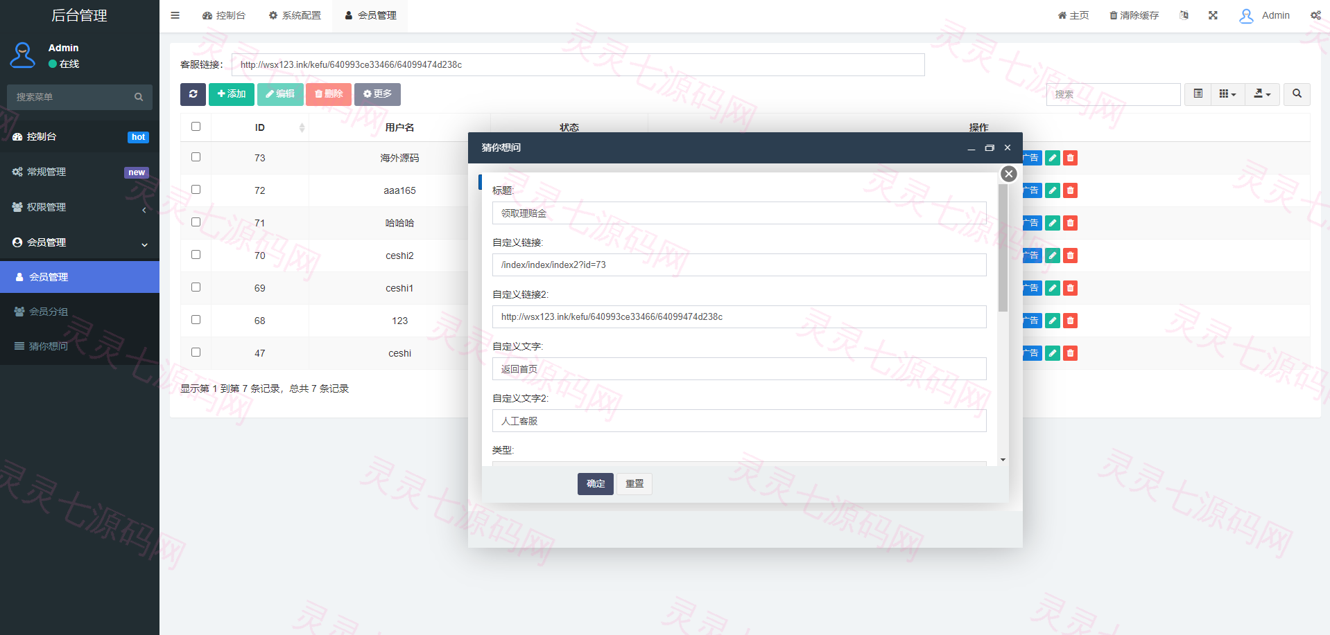Switch to the 控制台 tab
The image size is (1330, 635).
pos(224,15)
